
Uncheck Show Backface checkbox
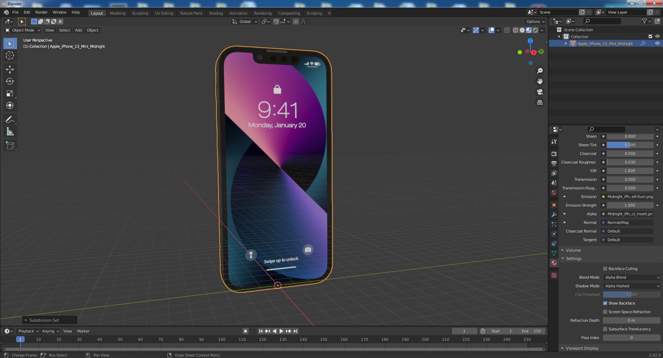(605, 303)
